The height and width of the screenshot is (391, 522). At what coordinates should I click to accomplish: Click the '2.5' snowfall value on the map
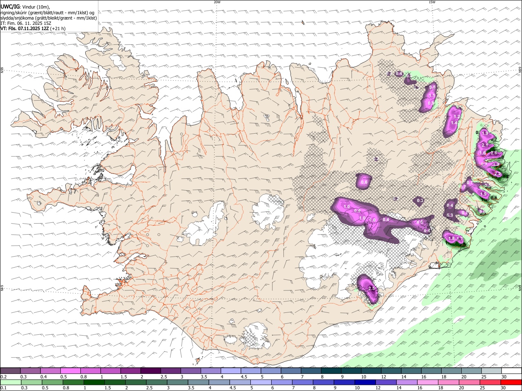371,288
